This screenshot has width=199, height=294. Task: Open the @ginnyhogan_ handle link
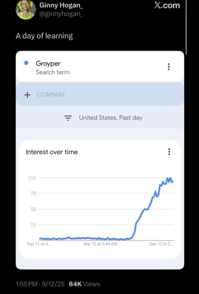point(61,14)
